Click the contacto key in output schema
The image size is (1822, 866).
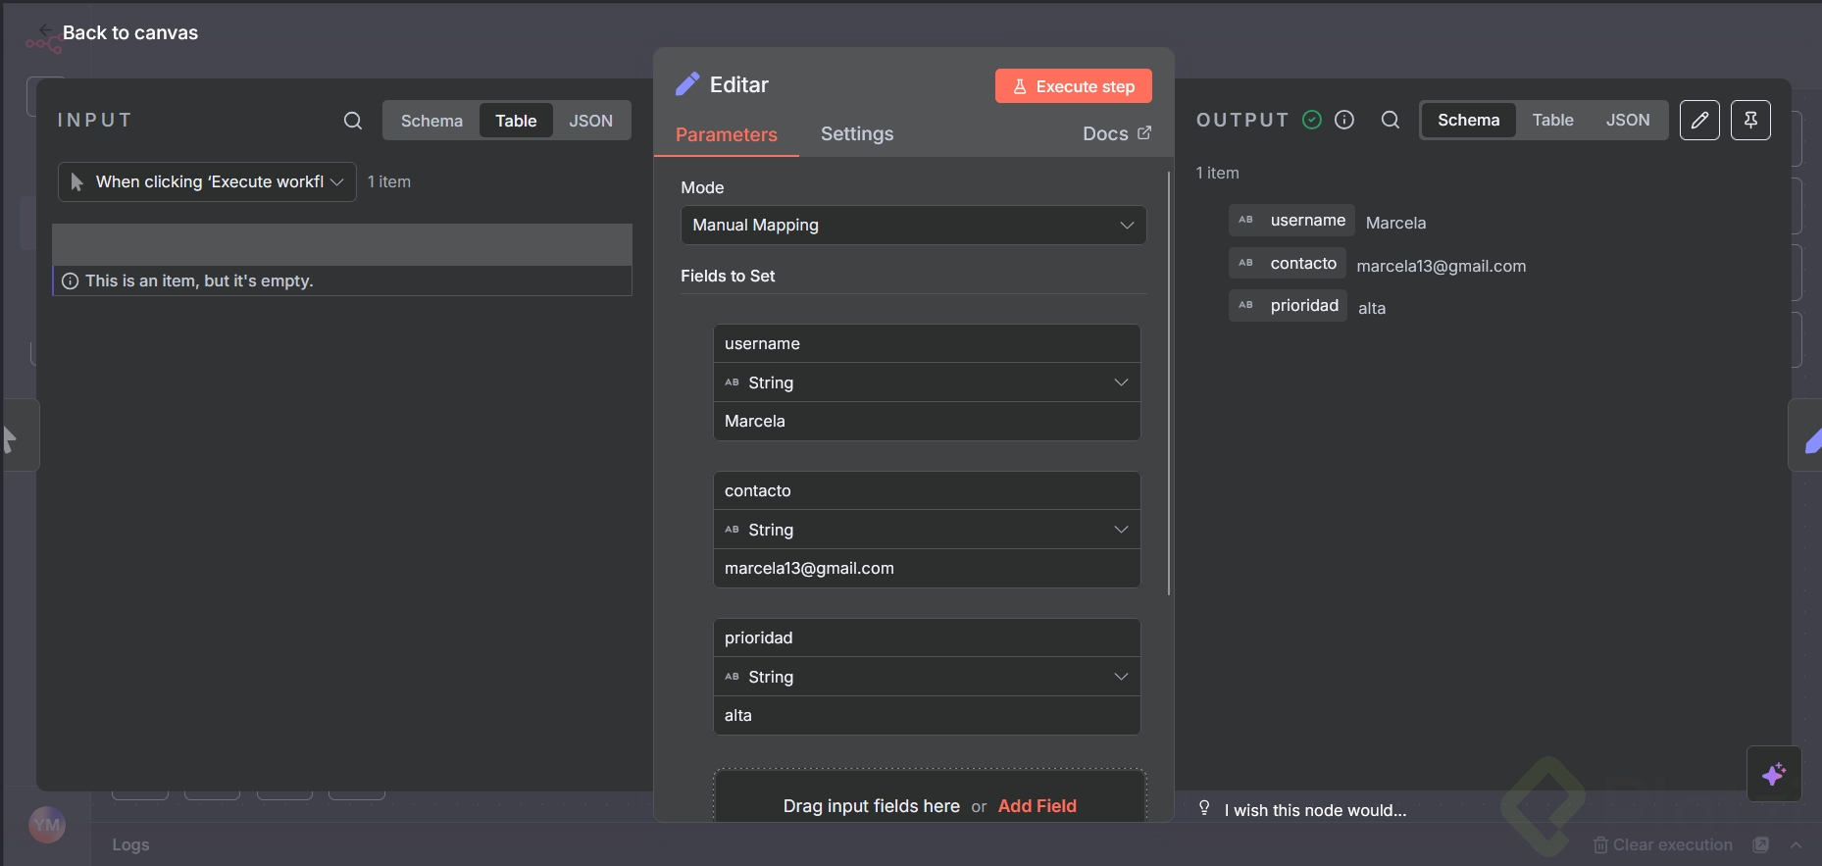pos(1303,263)
